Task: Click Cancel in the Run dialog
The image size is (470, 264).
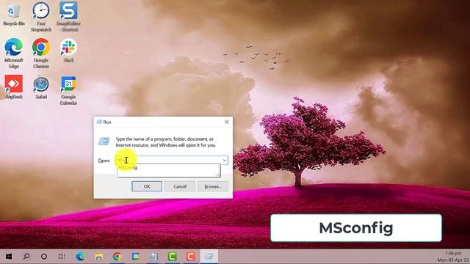Action: coord(180,186)
